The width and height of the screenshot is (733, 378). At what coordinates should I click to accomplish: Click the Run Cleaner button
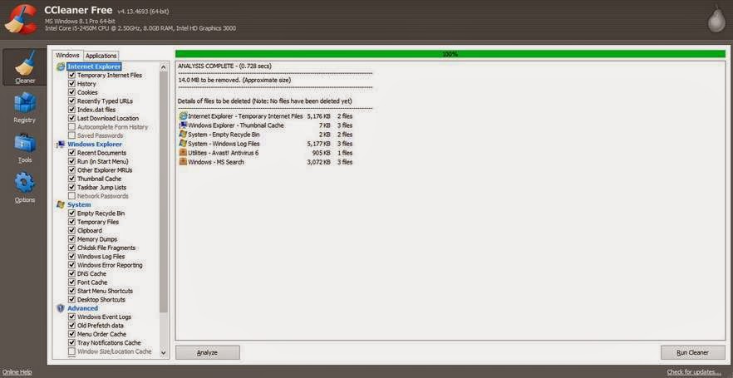coord(693,353)
